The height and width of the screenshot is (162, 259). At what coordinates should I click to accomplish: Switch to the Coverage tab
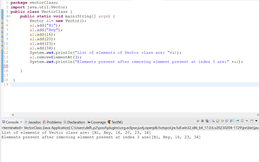98,122
